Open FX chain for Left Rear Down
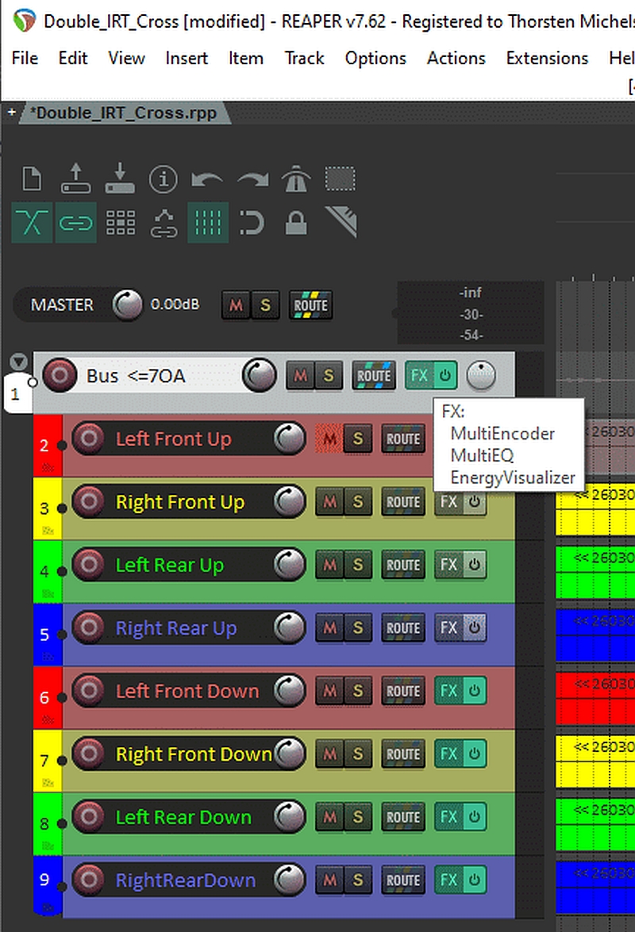 point(448,817)
